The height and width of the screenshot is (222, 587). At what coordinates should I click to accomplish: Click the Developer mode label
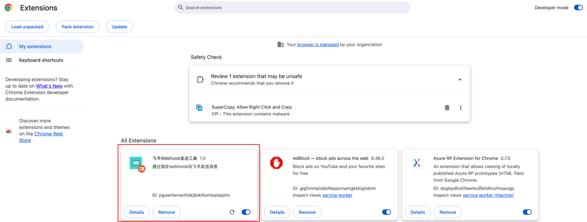click(552, 8)
